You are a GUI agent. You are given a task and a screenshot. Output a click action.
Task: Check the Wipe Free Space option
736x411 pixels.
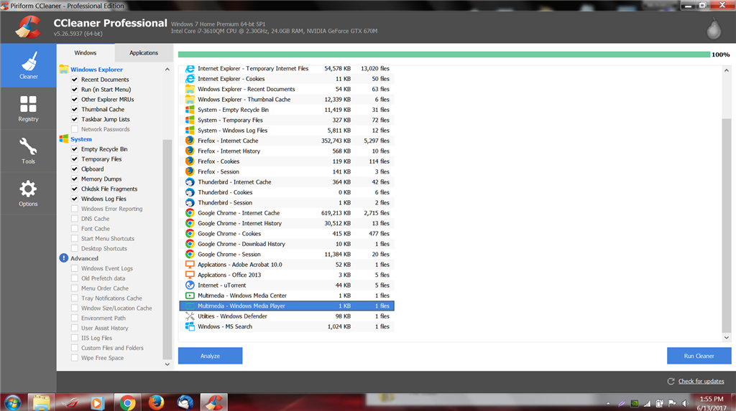point(75,358)
